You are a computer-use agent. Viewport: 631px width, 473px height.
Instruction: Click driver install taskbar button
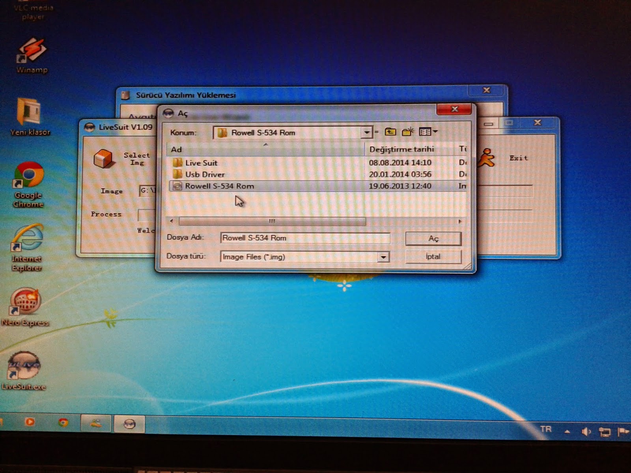coord(95,424)
